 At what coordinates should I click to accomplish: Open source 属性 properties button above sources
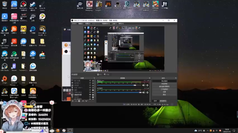[100, 74]
